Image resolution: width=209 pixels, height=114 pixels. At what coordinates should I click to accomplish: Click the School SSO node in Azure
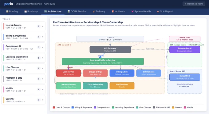pyautogui.click(x=185, y=77)
